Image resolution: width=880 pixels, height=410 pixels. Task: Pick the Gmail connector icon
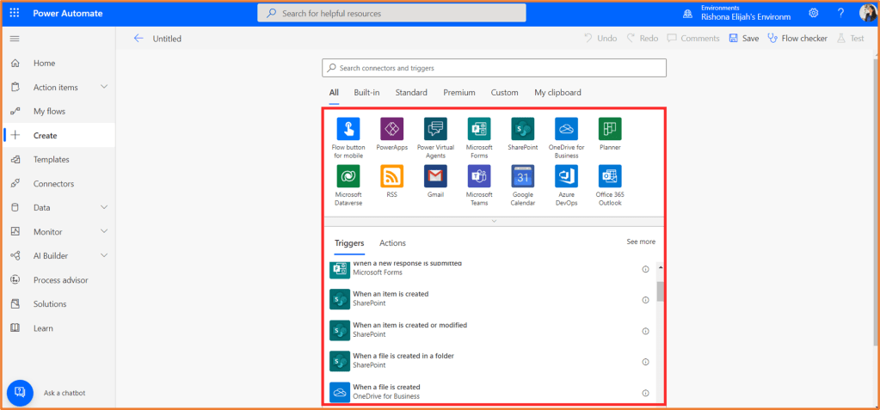pyautogui.click(x=435, y=176)
